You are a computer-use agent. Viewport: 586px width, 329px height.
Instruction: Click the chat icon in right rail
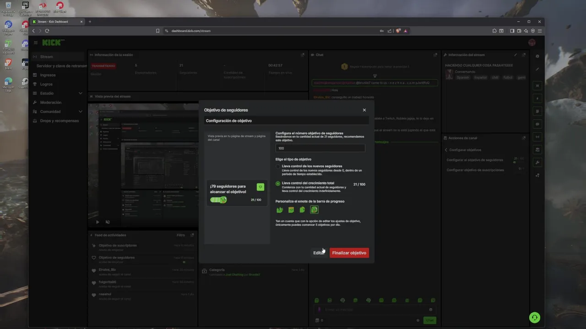[537, 124]
